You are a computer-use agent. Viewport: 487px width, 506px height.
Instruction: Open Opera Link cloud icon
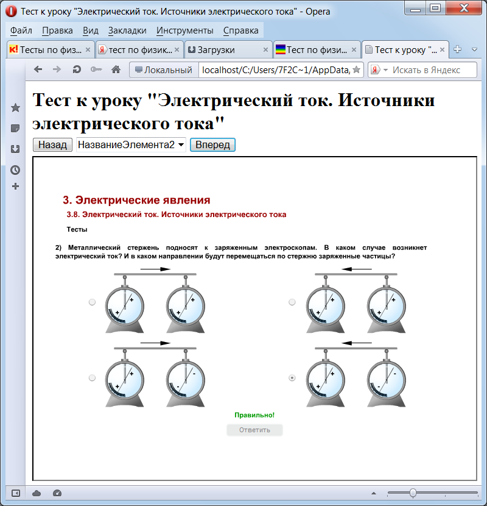click(37, 493)
